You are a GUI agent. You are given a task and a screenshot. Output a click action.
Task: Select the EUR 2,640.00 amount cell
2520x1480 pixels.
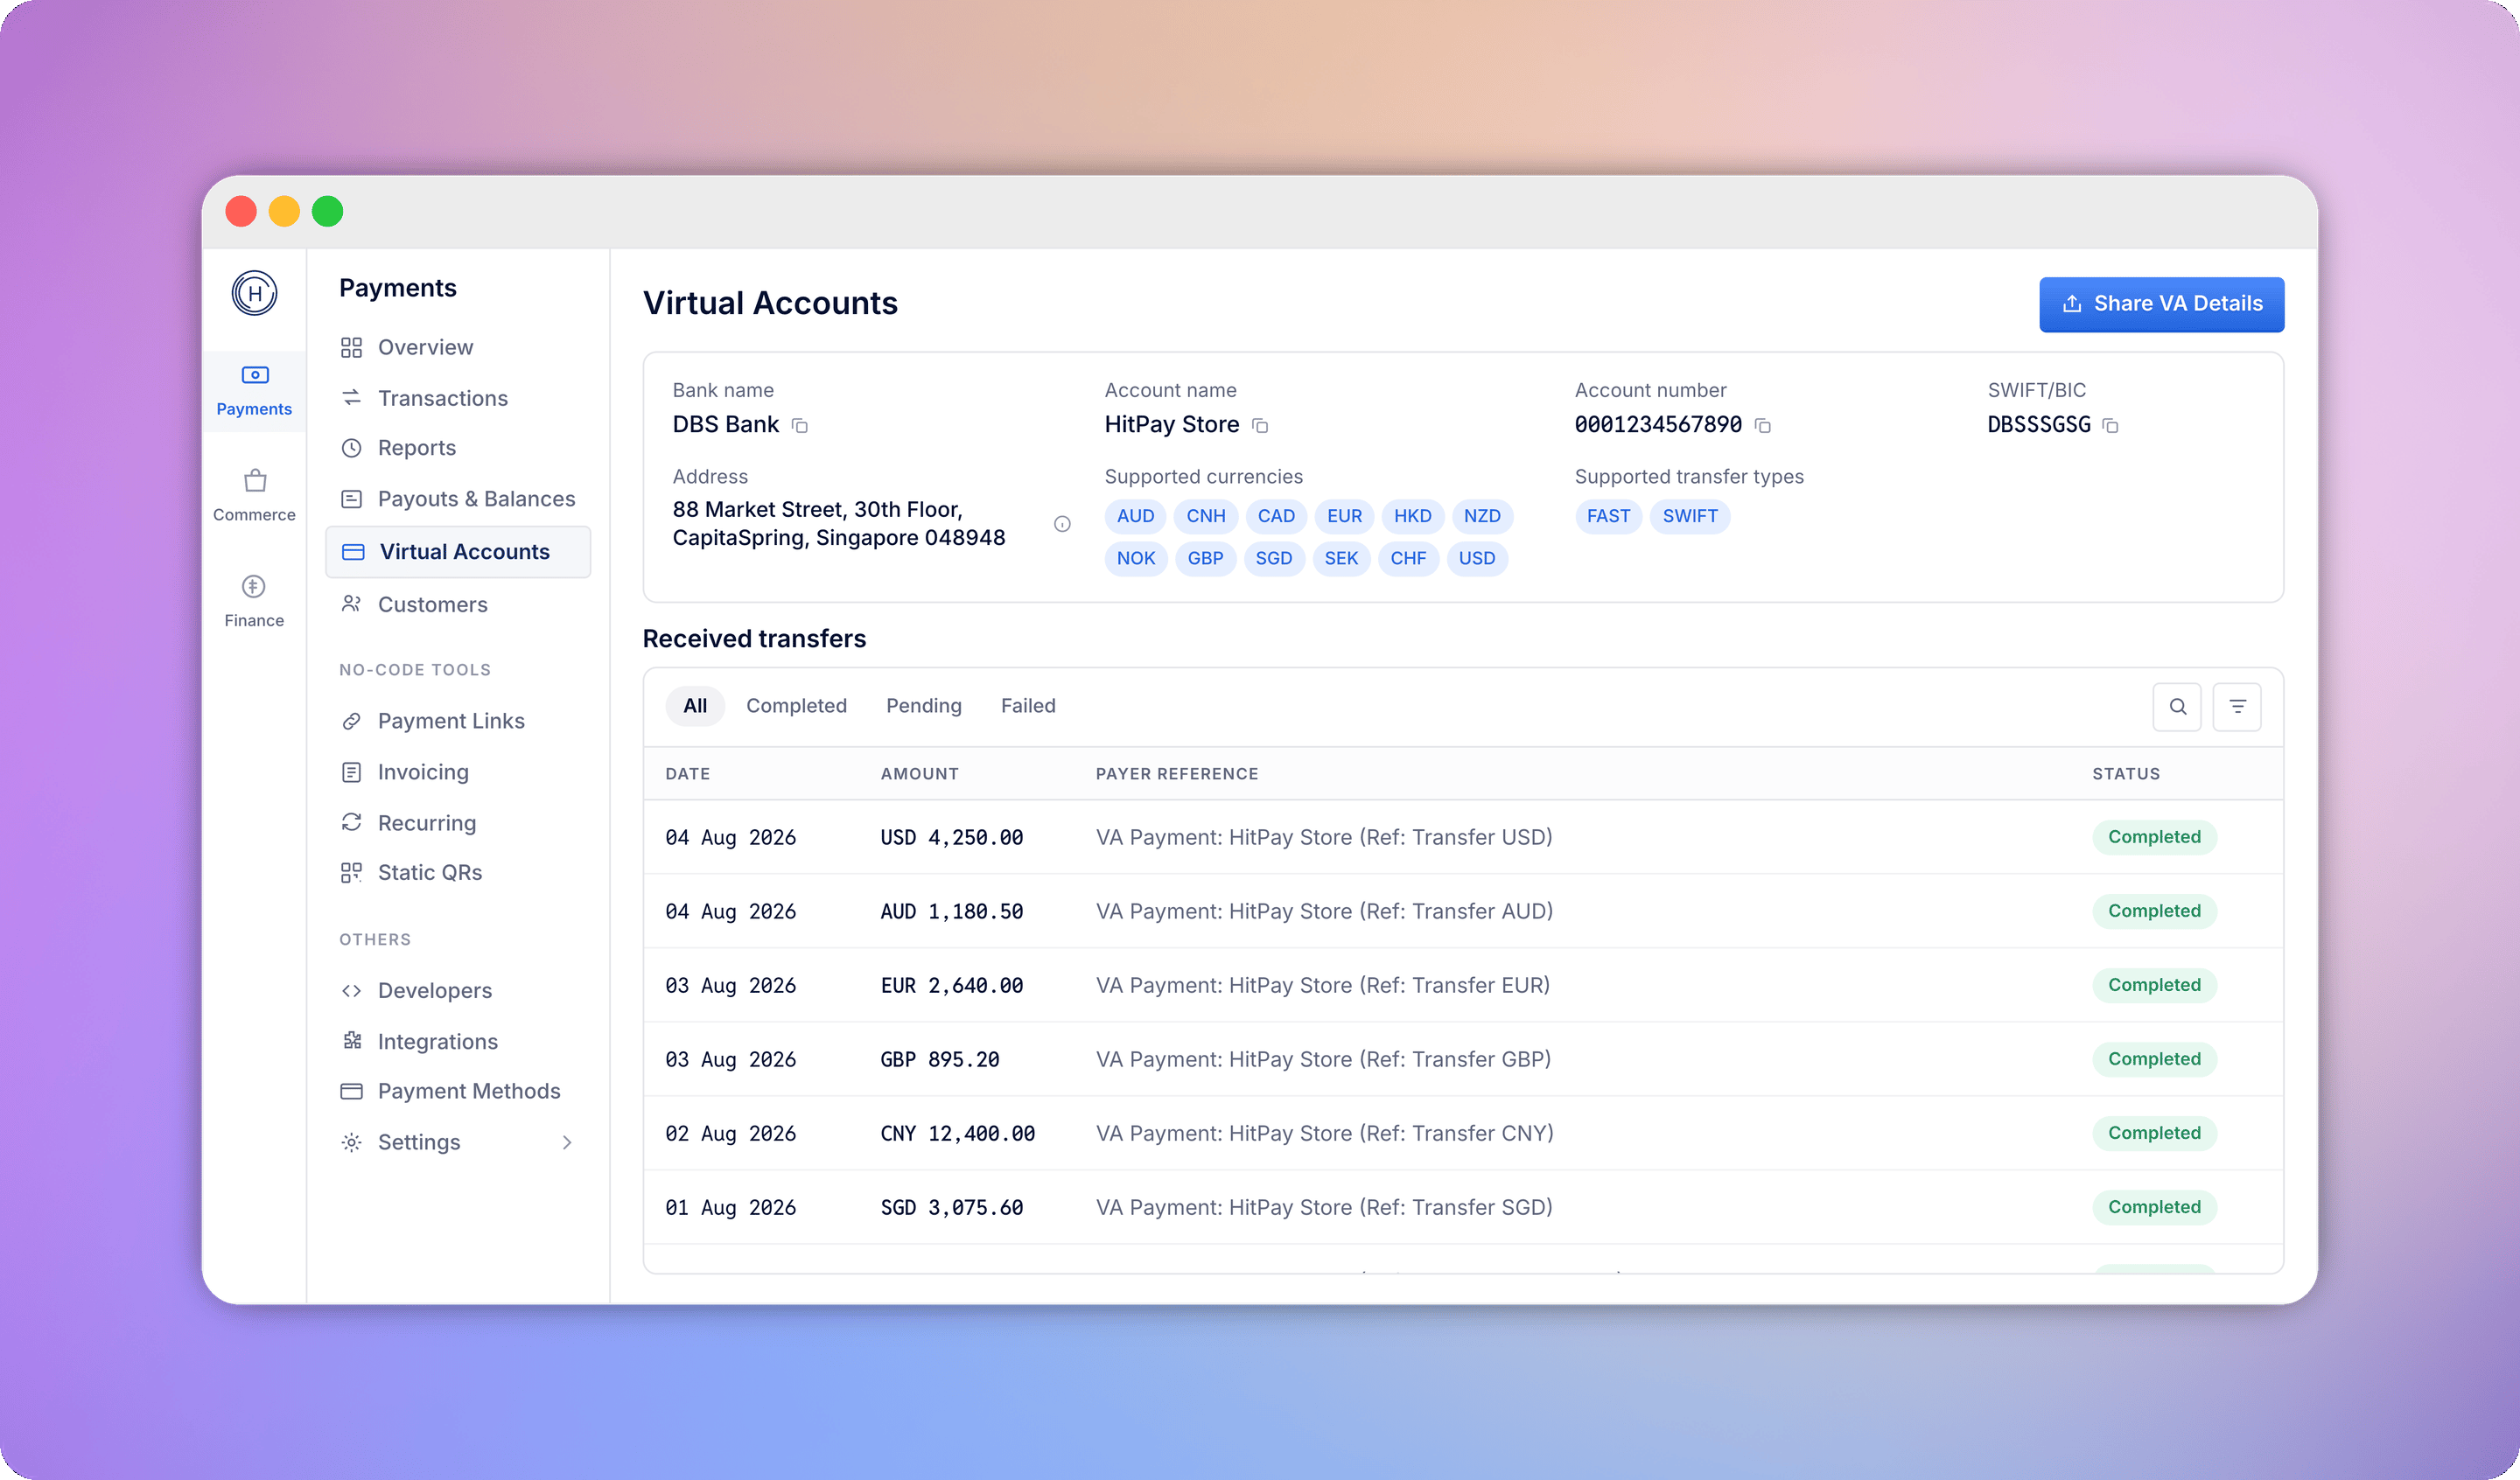(x=951, y=985)
